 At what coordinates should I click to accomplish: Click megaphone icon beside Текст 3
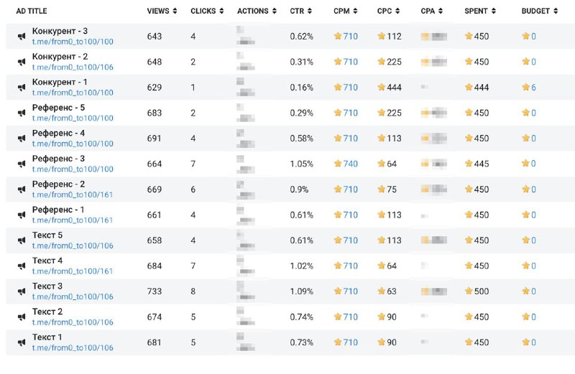pos(22,291)
